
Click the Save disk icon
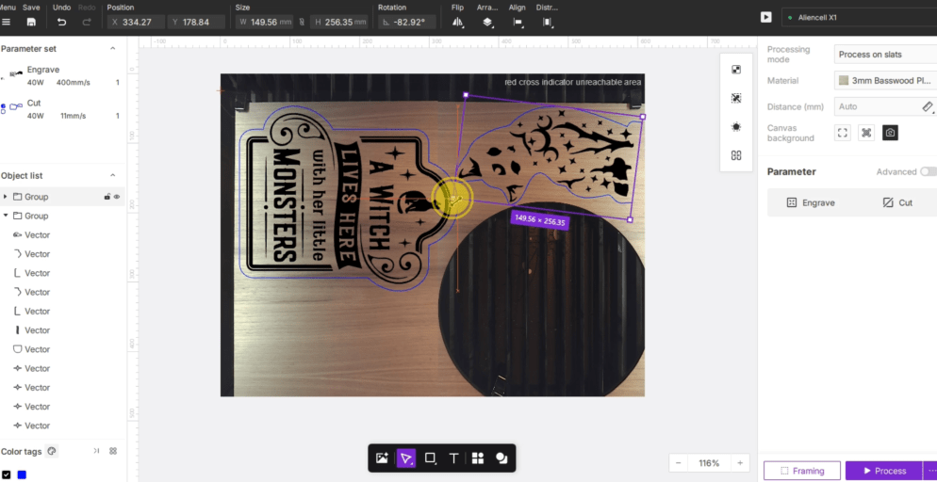pyautogui.click(x=31, y=22)
